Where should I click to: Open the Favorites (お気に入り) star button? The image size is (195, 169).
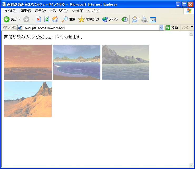pos(89,19)
